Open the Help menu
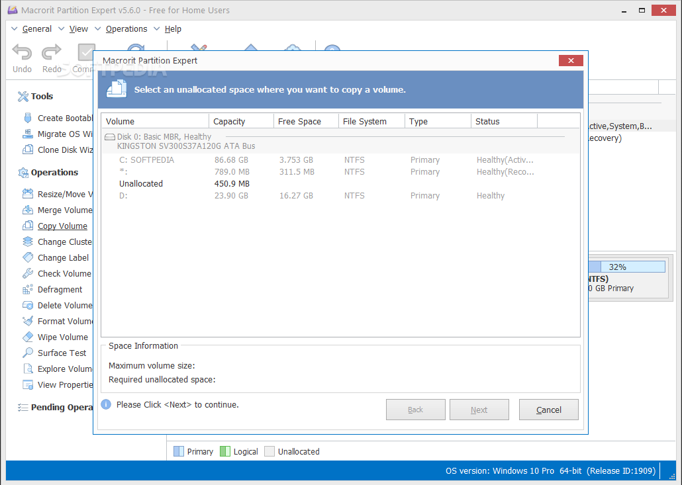This screenshot has height=485, width=682. click(x=173, y=28)
